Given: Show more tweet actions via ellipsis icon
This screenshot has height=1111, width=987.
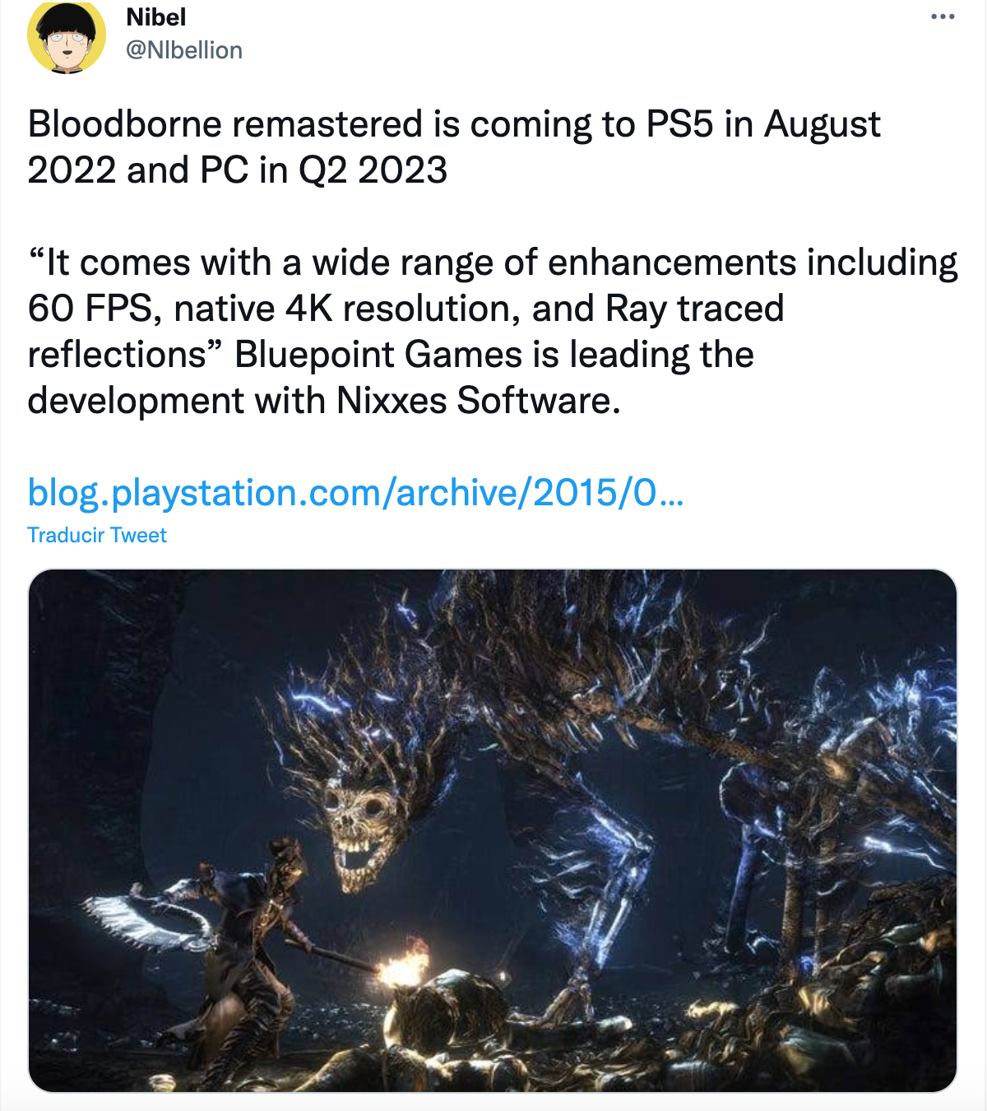Looking at the screenshot, I should [x=943, y=17].
